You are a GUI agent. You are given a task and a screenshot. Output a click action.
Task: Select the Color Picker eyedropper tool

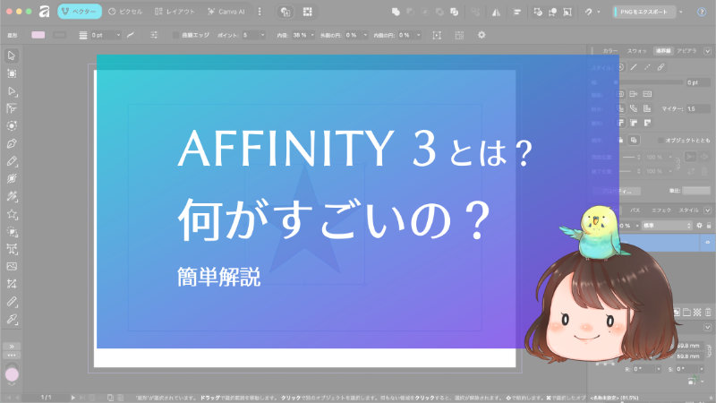pyautogui.click(x=12, y=319)
